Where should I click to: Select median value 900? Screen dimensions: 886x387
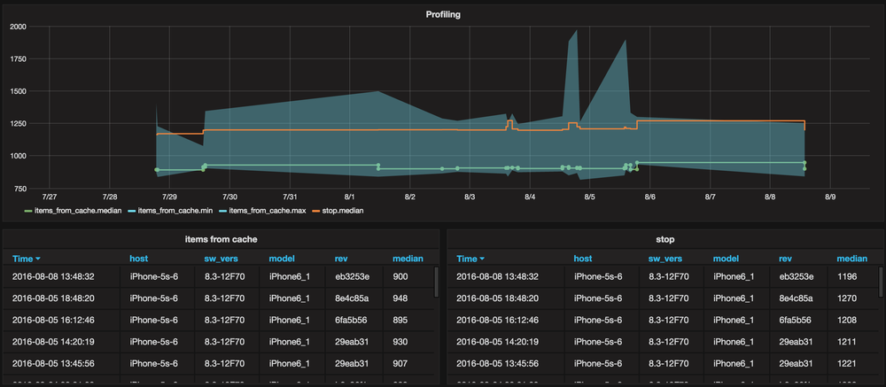tap(400, 277)
